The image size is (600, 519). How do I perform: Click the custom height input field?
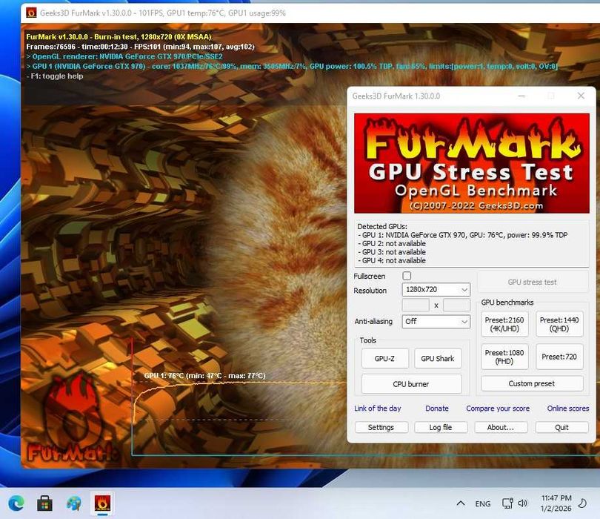coord(456,305)
